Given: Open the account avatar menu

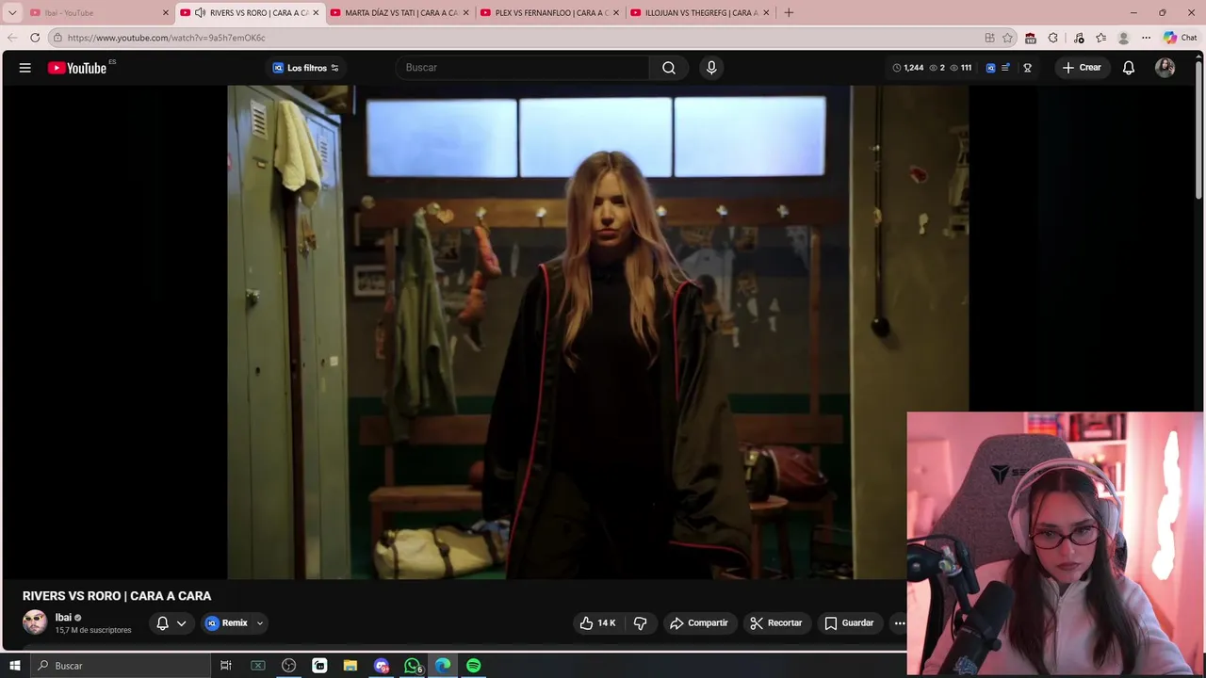Looking at the screenshot, I should 1165,68.
